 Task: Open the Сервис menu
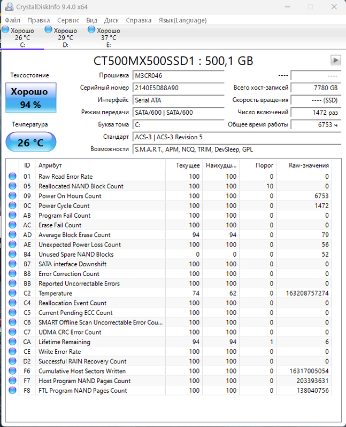pos(68,20)
